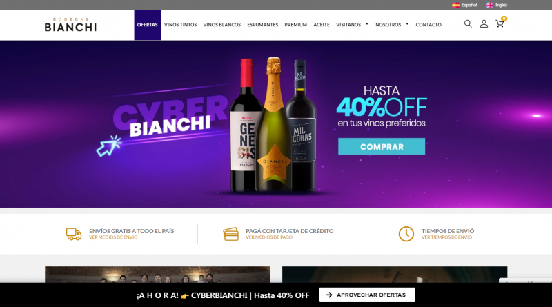The width and height of the screenshot is (552, 307).
Task: Open the user account icon
Action: [484, 23]
